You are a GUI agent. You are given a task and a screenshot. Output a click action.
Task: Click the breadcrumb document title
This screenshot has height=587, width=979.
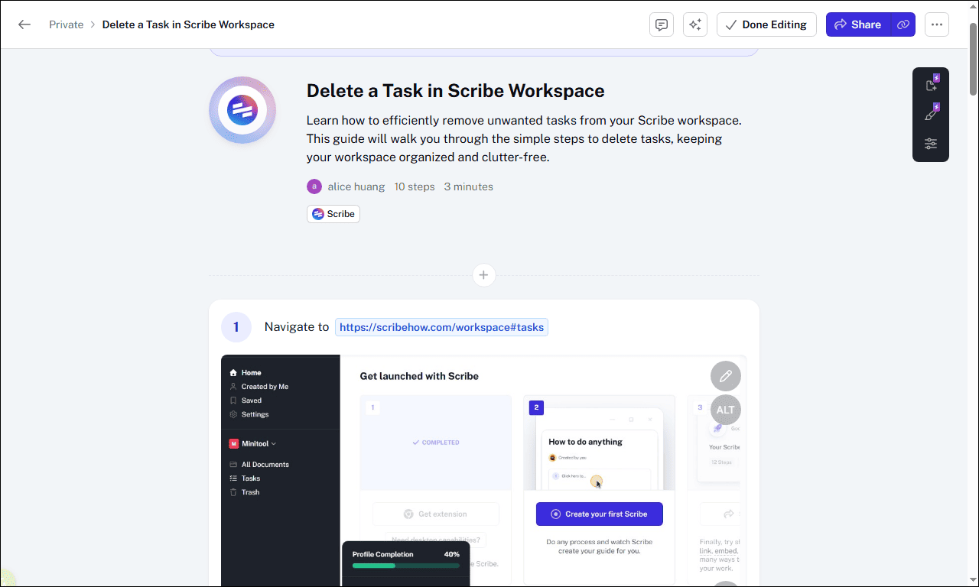(x=188, y=24)
